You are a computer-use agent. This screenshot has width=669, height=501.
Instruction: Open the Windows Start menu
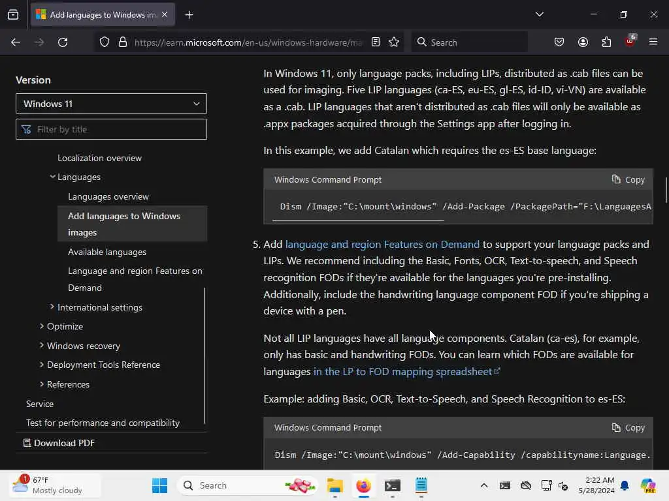(x=159, y=485)
